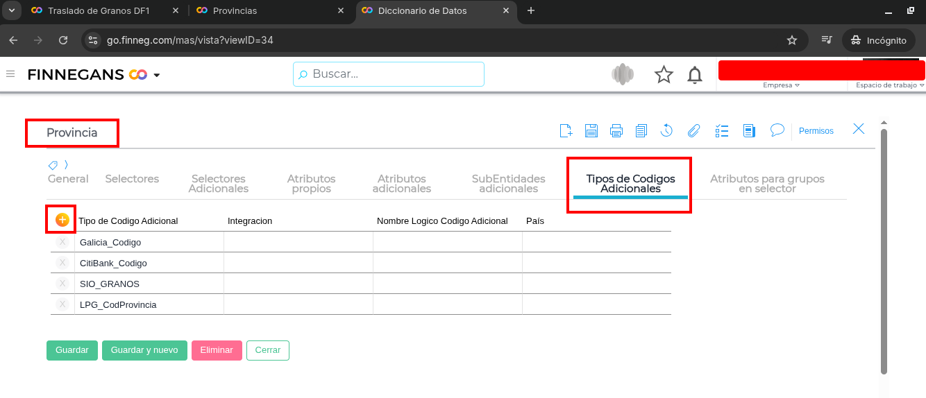Delete the SIO_GRANOS row

(62, 284)
